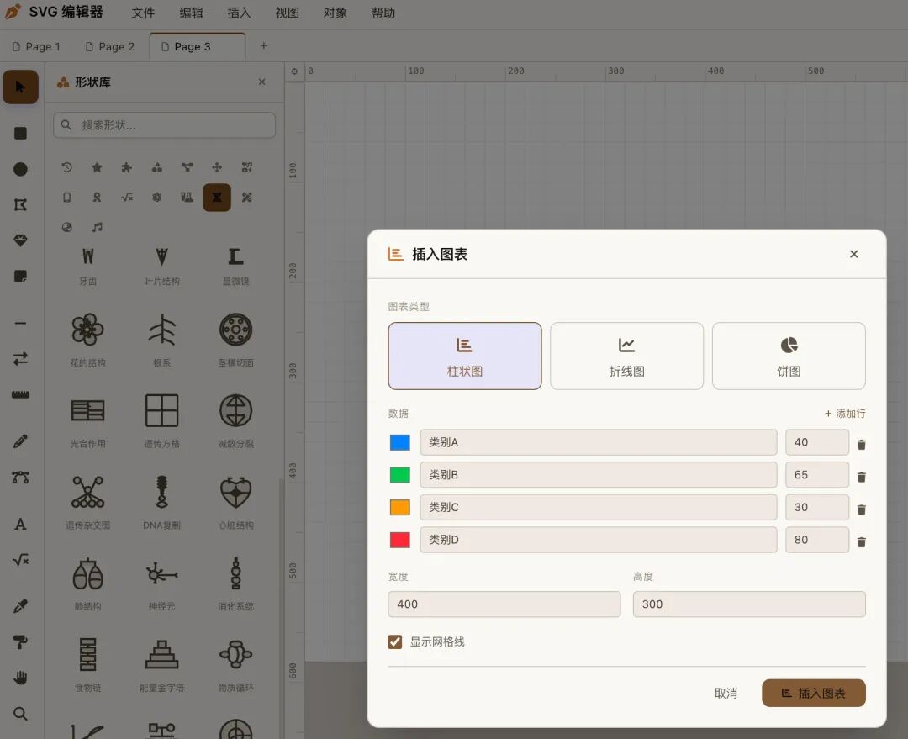Screen dimensions: 908x739
Task: Insert the 遗传方格 shape
Action: point(162,420)
